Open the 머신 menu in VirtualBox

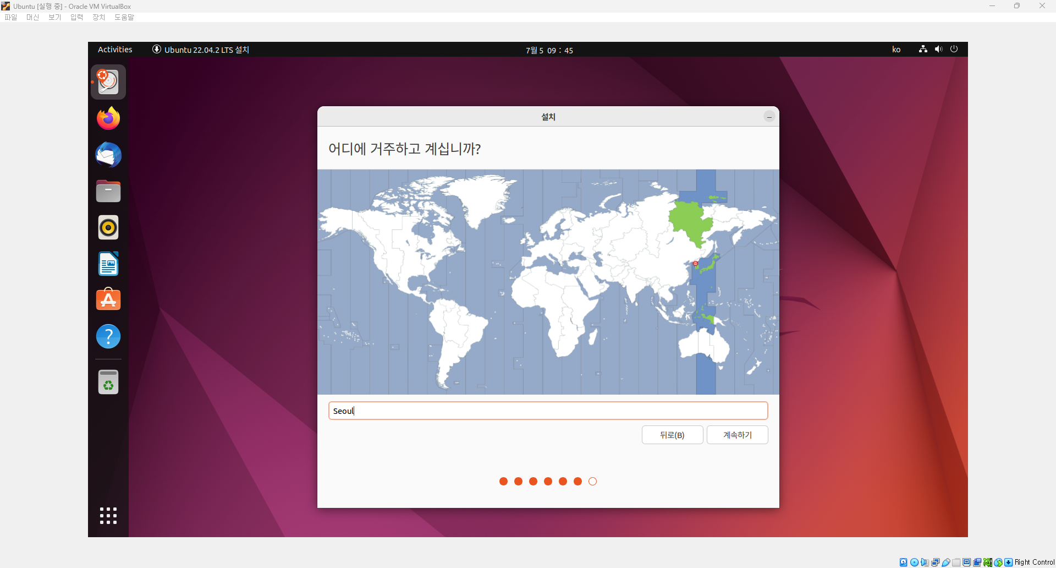coord(33,17)
